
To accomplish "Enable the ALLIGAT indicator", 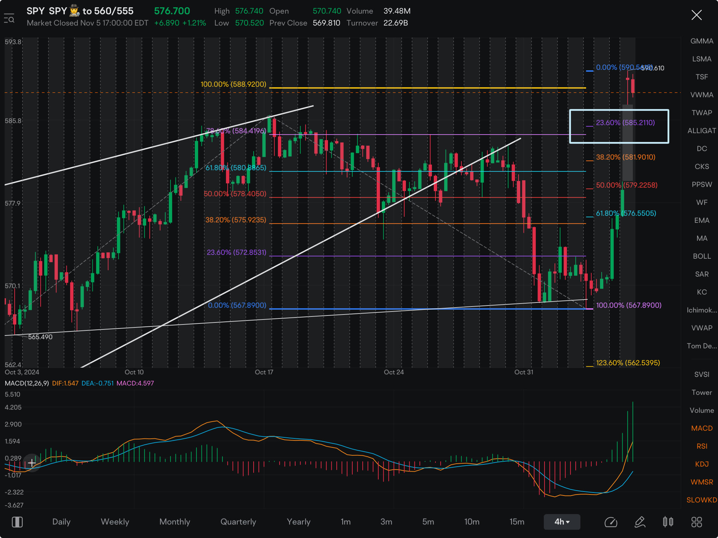I will pyautogui.click(x=702, y=131).
